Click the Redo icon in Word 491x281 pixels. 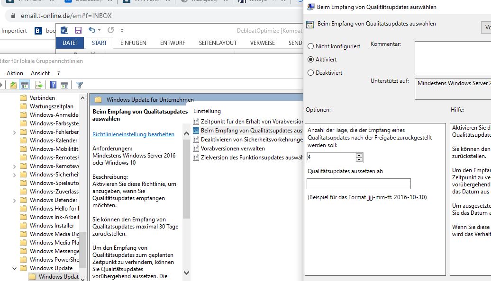[110, 30]
